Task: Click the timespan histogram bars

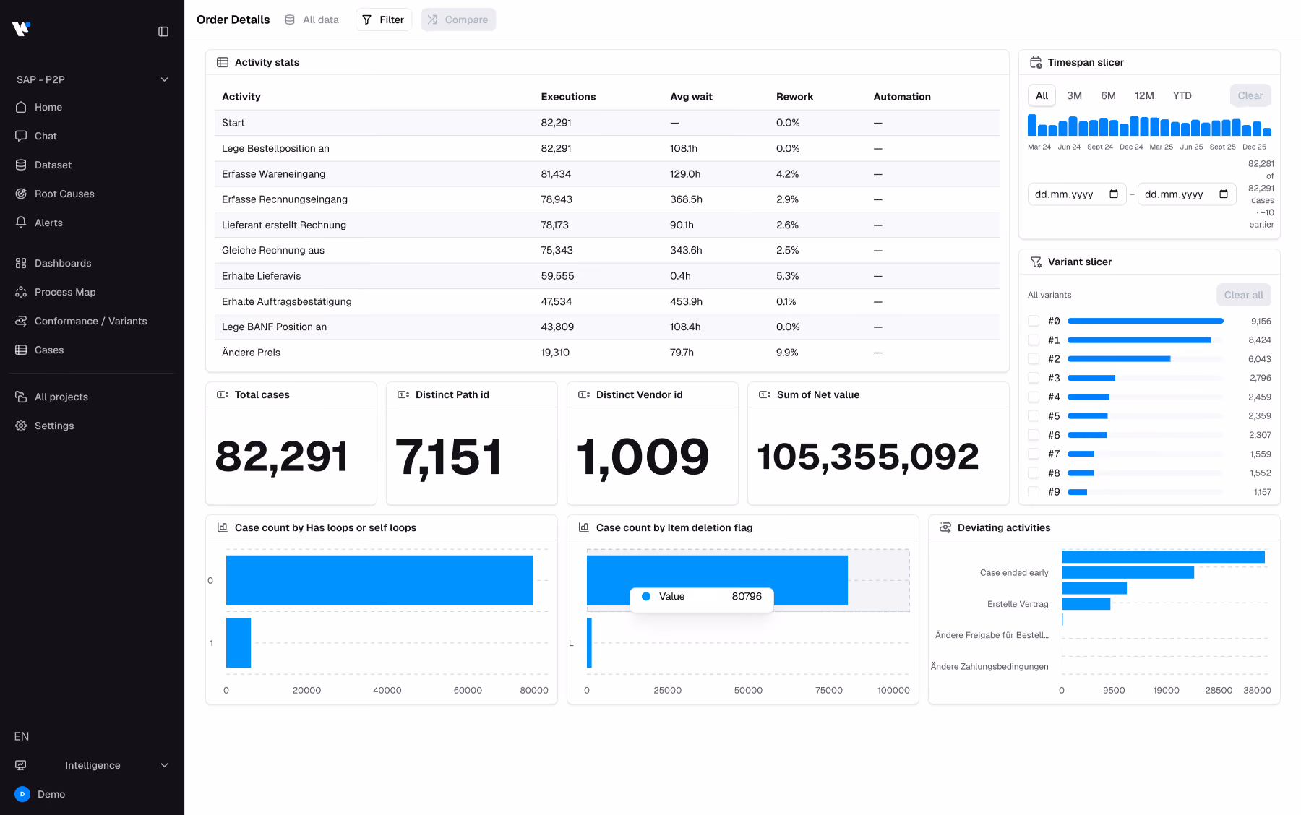Action: tap(1149, 125)
